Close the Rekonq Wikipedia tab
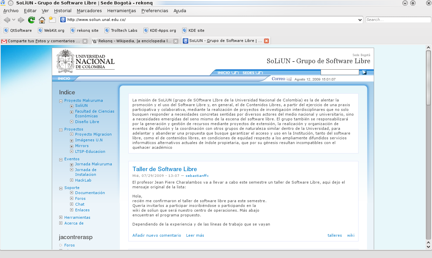432x258 pixels. (x=176, y=41)
